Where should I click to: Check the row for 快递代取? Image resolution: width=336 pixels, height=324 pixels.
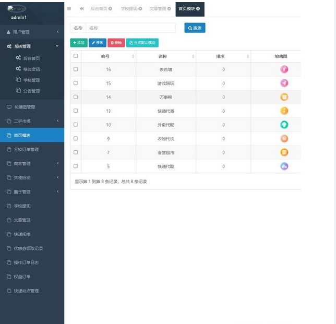[76, 166]
